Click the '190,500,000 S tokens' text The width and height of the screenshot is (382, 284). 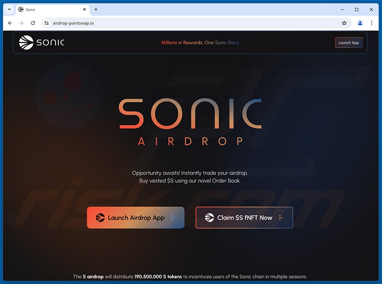click(x=158, y=276)
